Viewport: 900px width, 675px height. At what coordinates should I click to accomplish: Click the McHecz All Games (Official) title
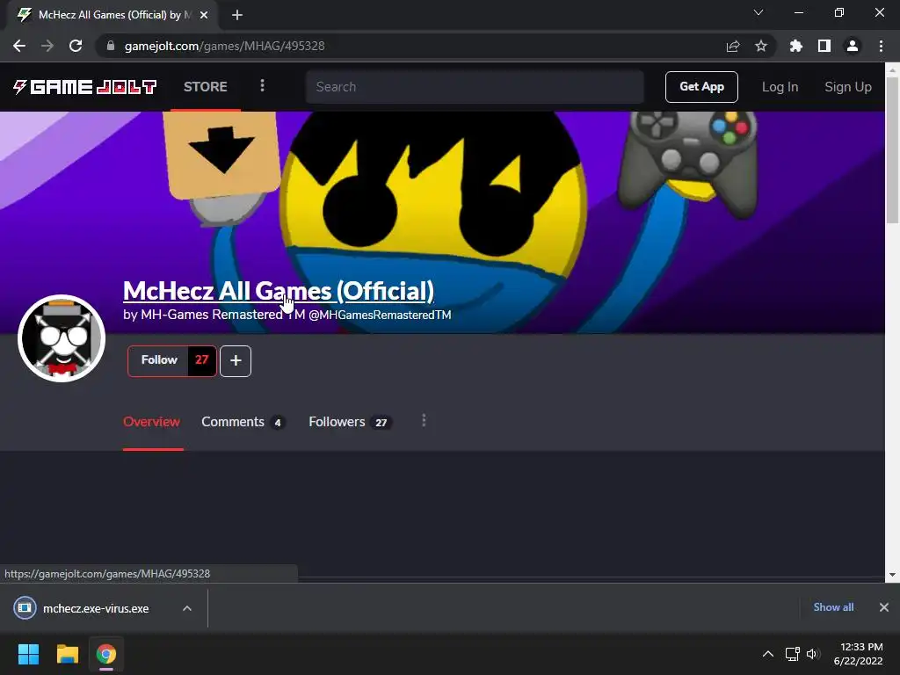[279, 291]
